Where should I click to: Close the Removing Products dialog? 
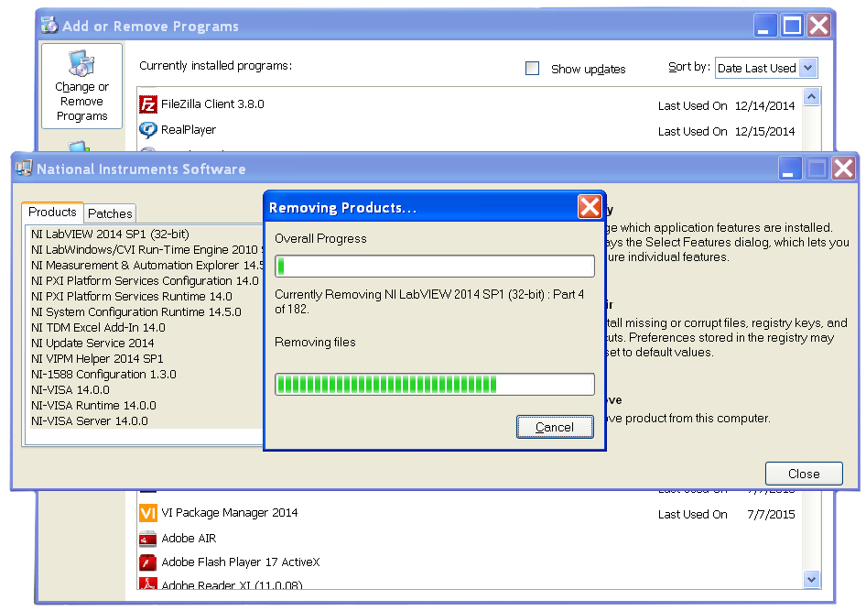click(590, 207)
